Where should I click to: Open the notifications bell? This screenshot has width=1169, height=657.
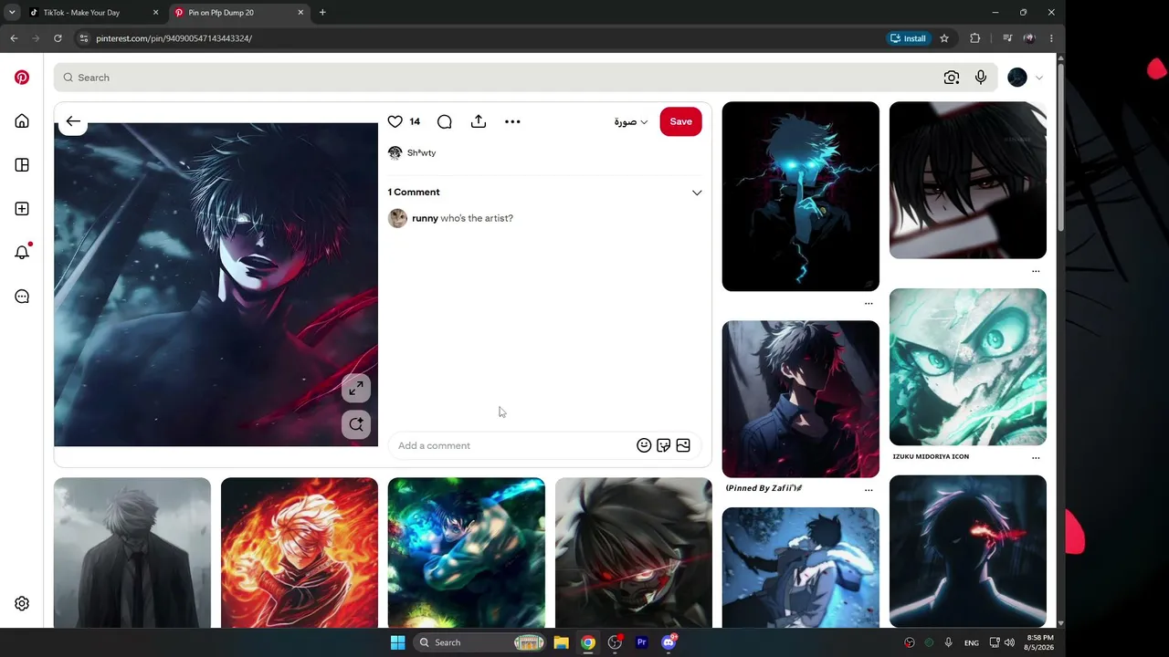22,253
